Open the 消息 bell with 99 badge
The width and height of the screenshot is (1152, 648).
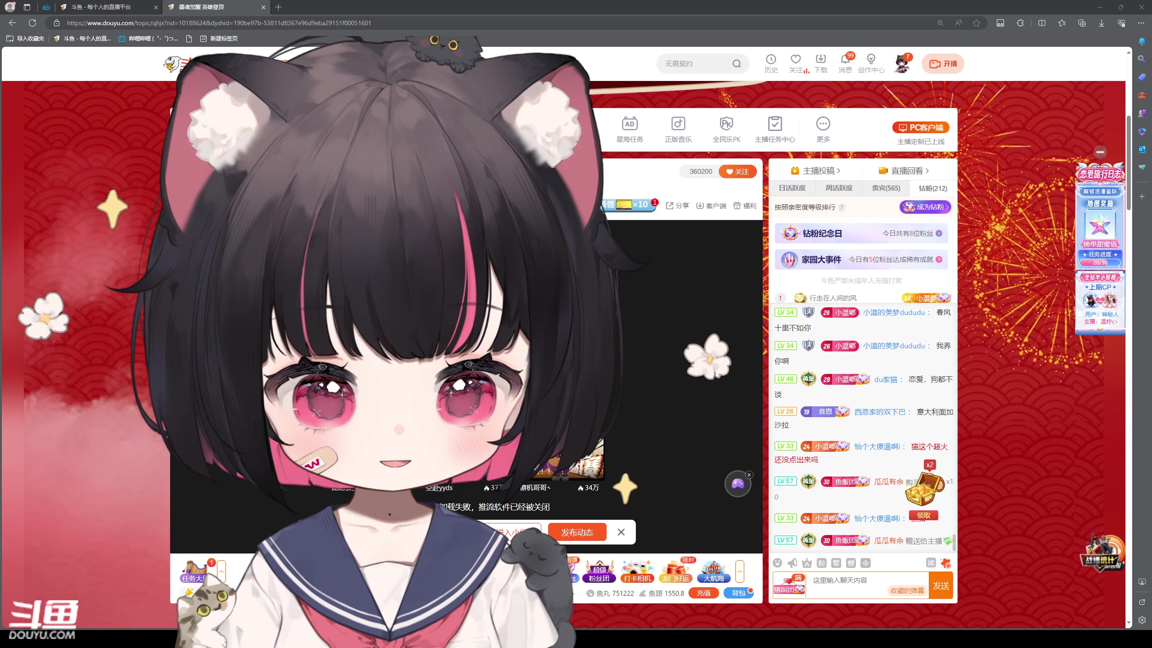(x=845, y=63)
